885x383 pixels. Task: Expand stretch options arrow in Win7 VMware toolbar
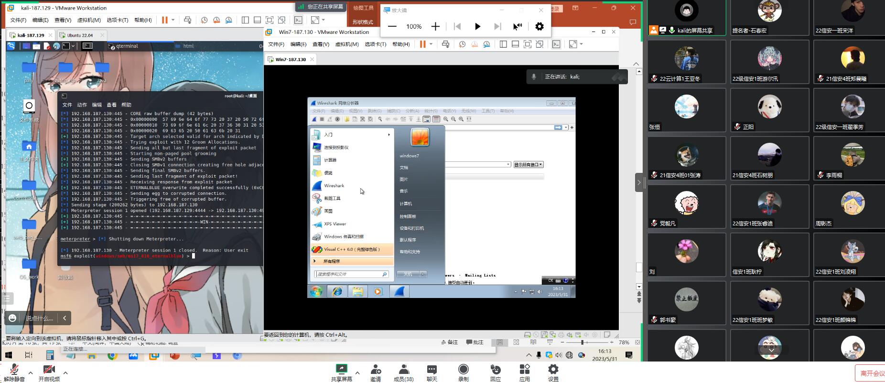point(581,44)
